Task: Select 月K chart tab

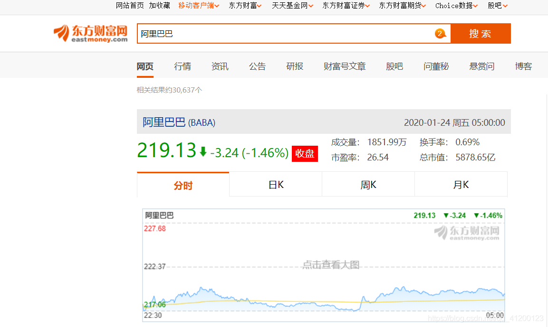Action: pyautogui.click(x=461, y=185)
